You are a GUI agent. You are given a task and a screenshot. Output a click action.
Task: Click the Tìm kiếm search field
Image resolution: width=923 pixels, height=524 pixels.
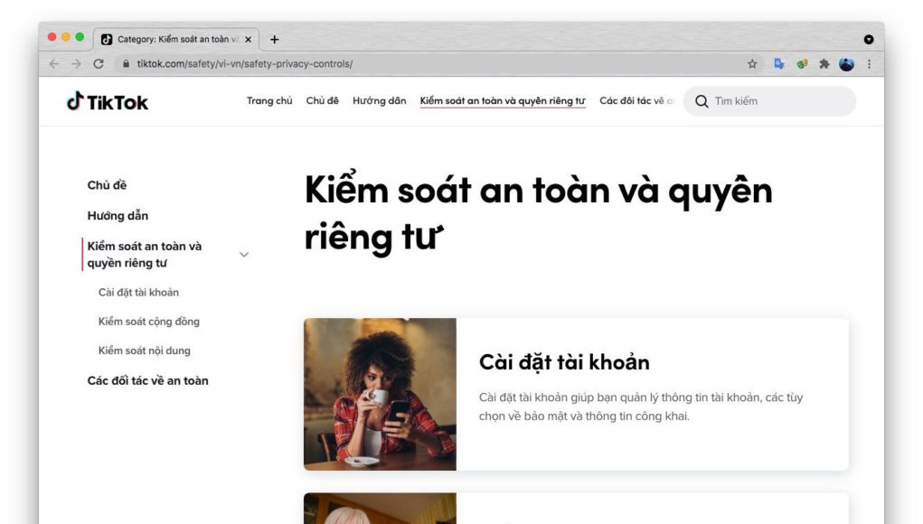769,101
